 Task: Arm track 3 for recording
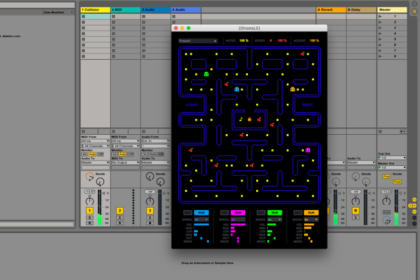pyautogui.click(x=150, y=223)
